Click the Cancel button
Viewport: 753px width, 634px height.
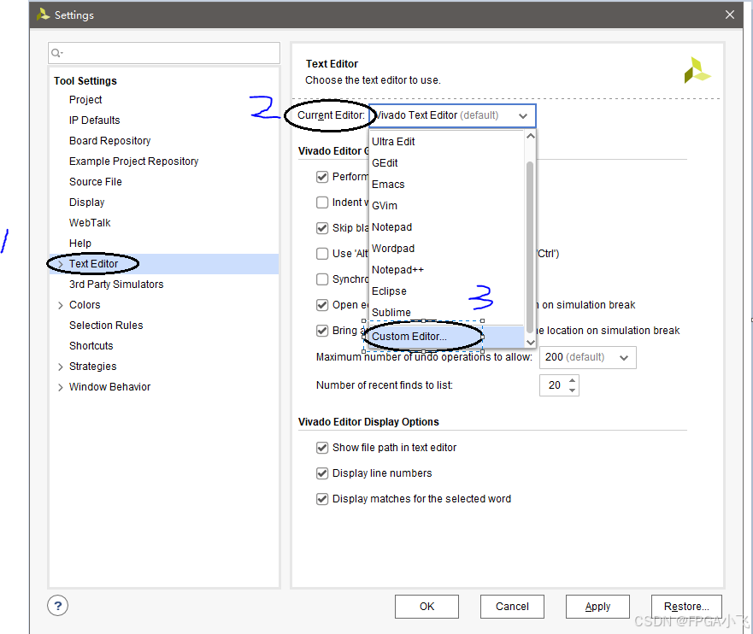point(512,607)
